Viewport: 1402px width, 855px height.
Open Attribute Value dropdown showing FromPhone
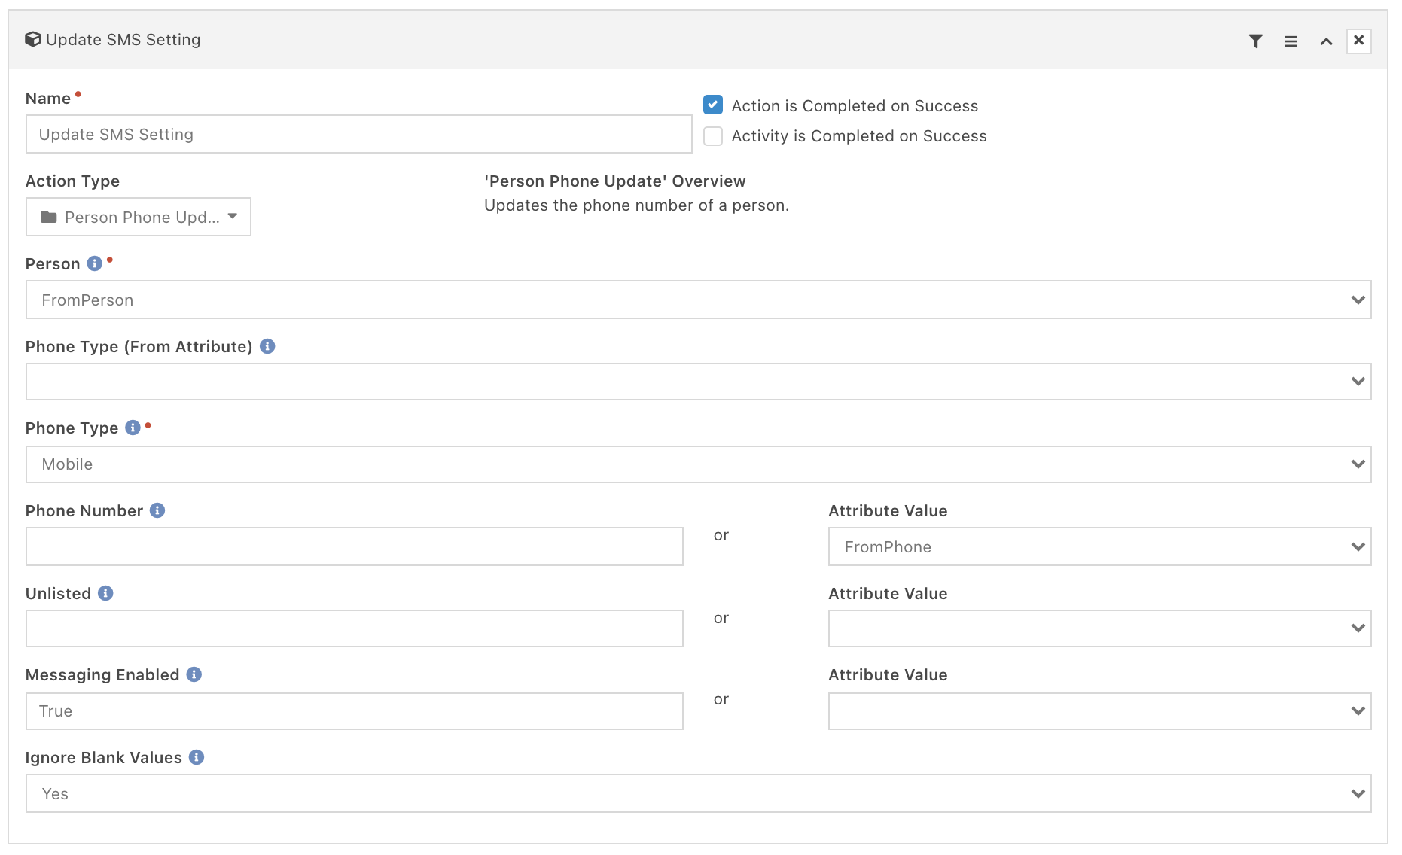[x=1099, y=546]
